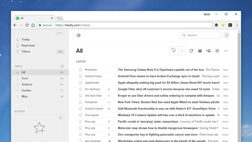Click the bookmark star in address bar
The height and width of the screenshot is (142, 252).
click(223, 25)
